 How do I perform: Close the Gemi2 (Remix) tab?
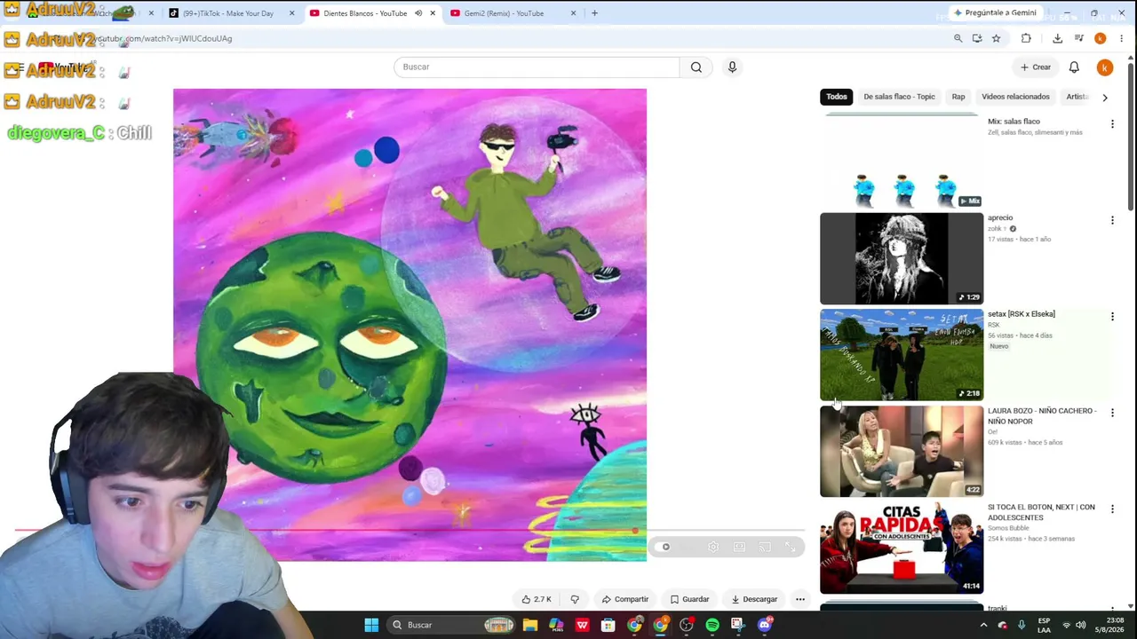point(573,13)
